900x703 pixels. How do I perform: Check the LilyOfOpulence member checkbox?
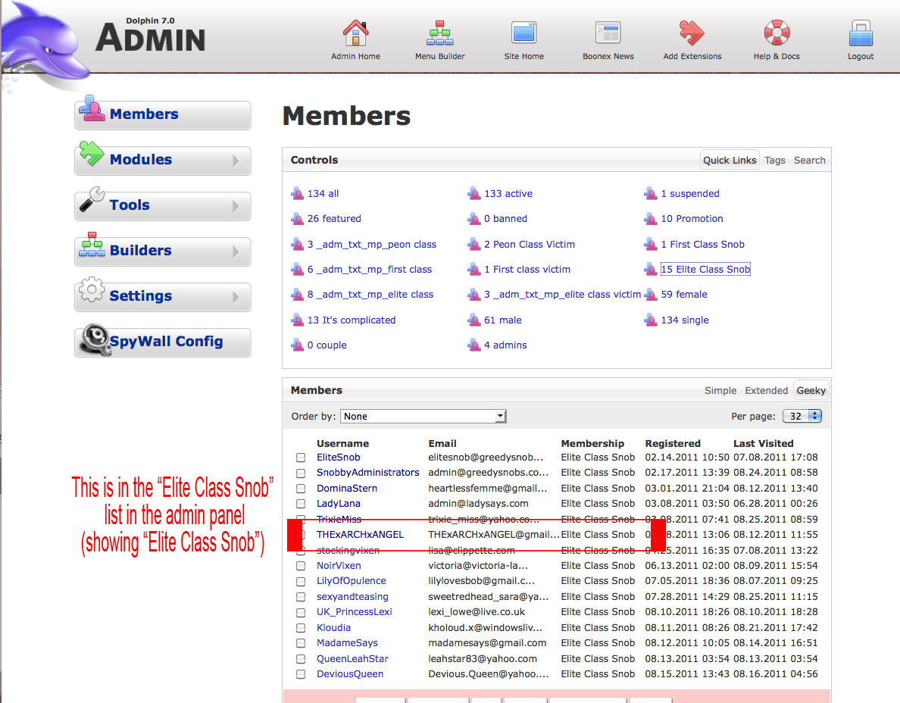(301, 581)
